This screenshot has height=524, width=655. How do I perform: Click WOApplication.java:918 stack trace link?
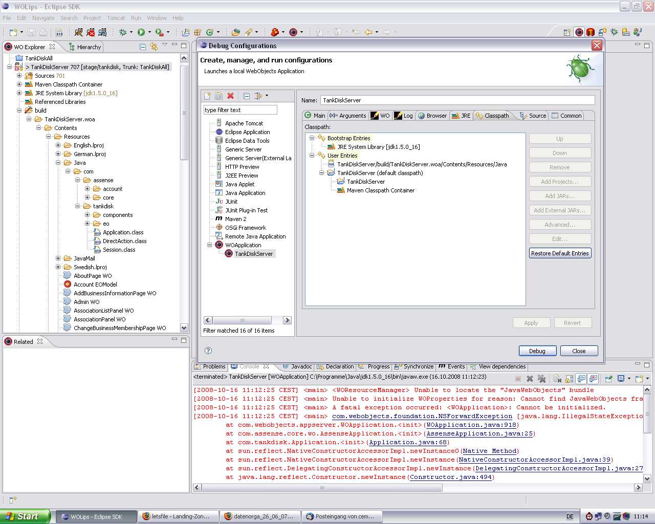click(471, 425)
